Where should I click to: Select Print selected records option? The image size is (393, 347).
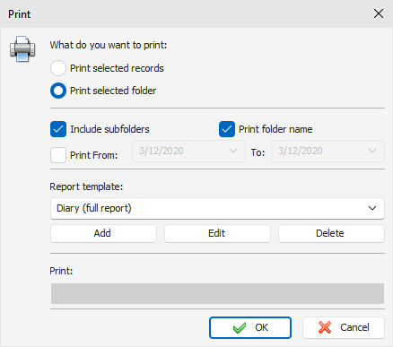pyautogui.click(x=58, y=68)
